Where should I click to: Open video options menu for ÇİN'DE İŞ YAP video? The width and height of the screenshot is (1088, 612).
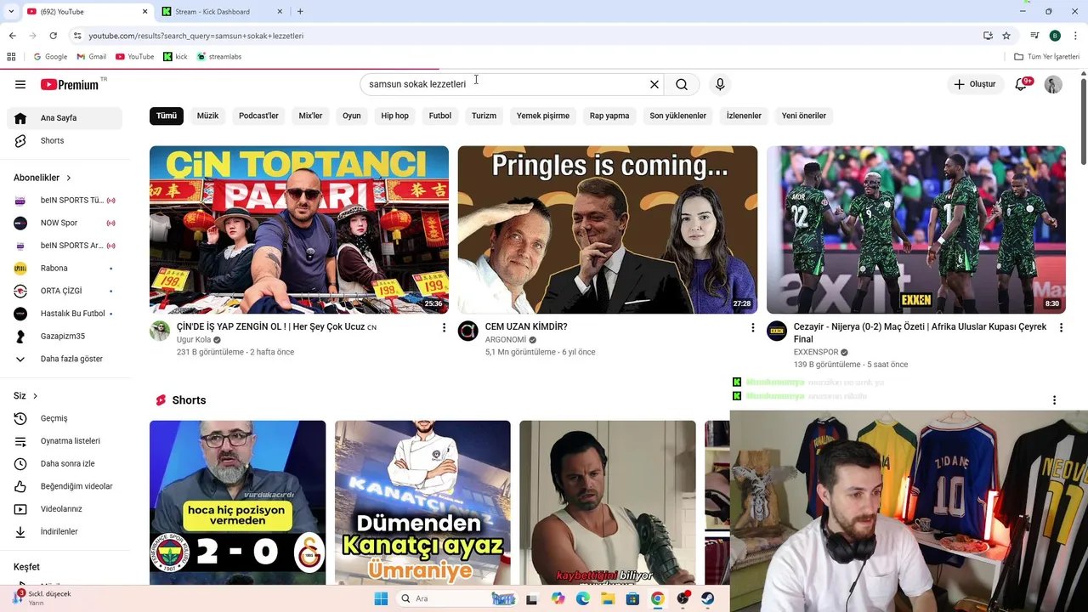pos(444,327)
